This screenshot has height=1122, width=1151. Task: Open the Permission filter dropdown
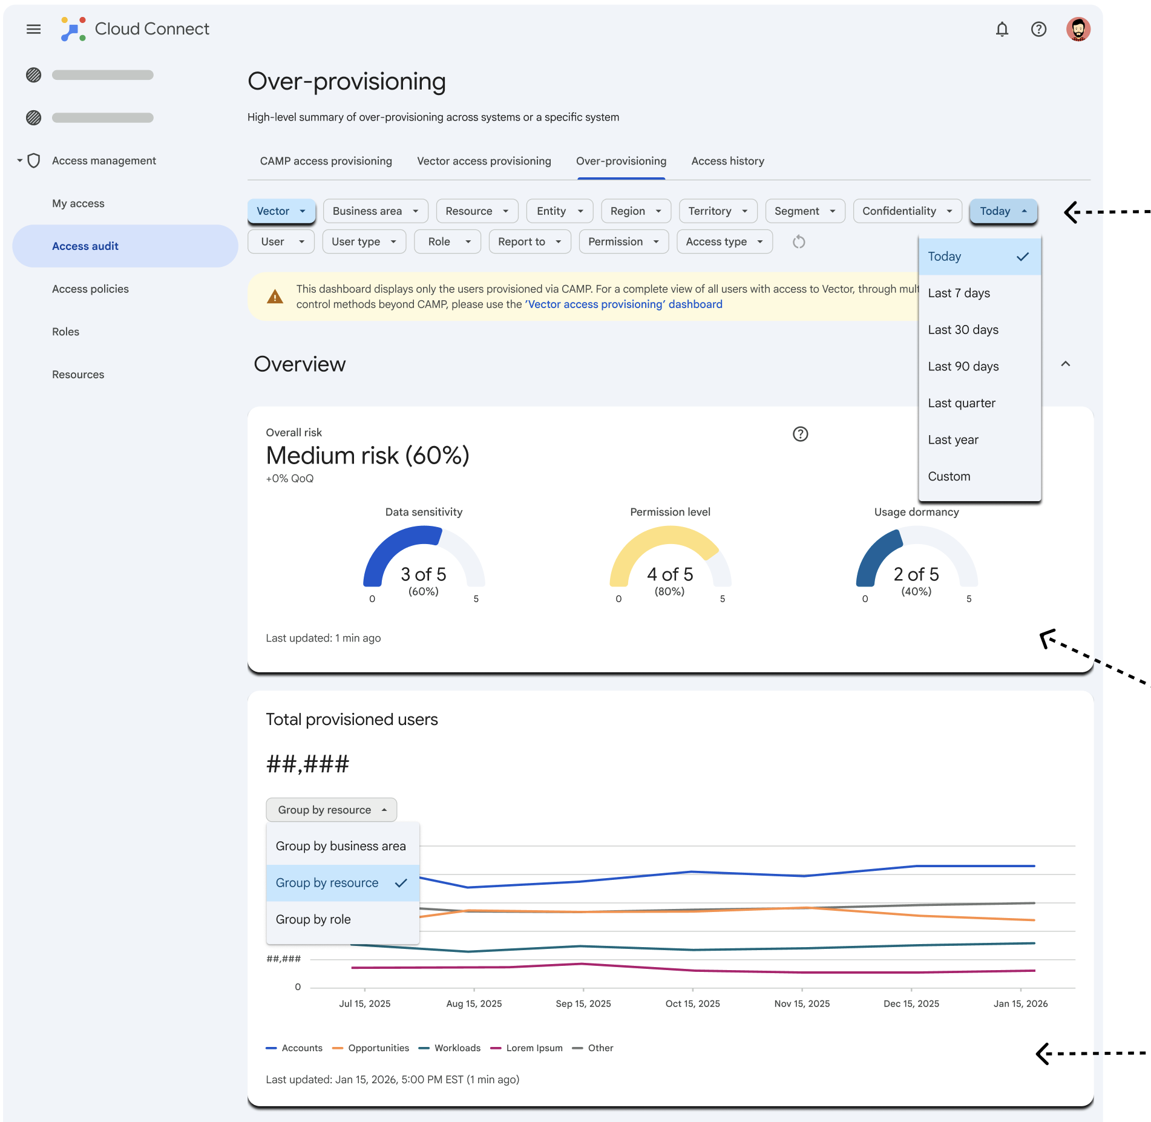[x=624, y=241]
